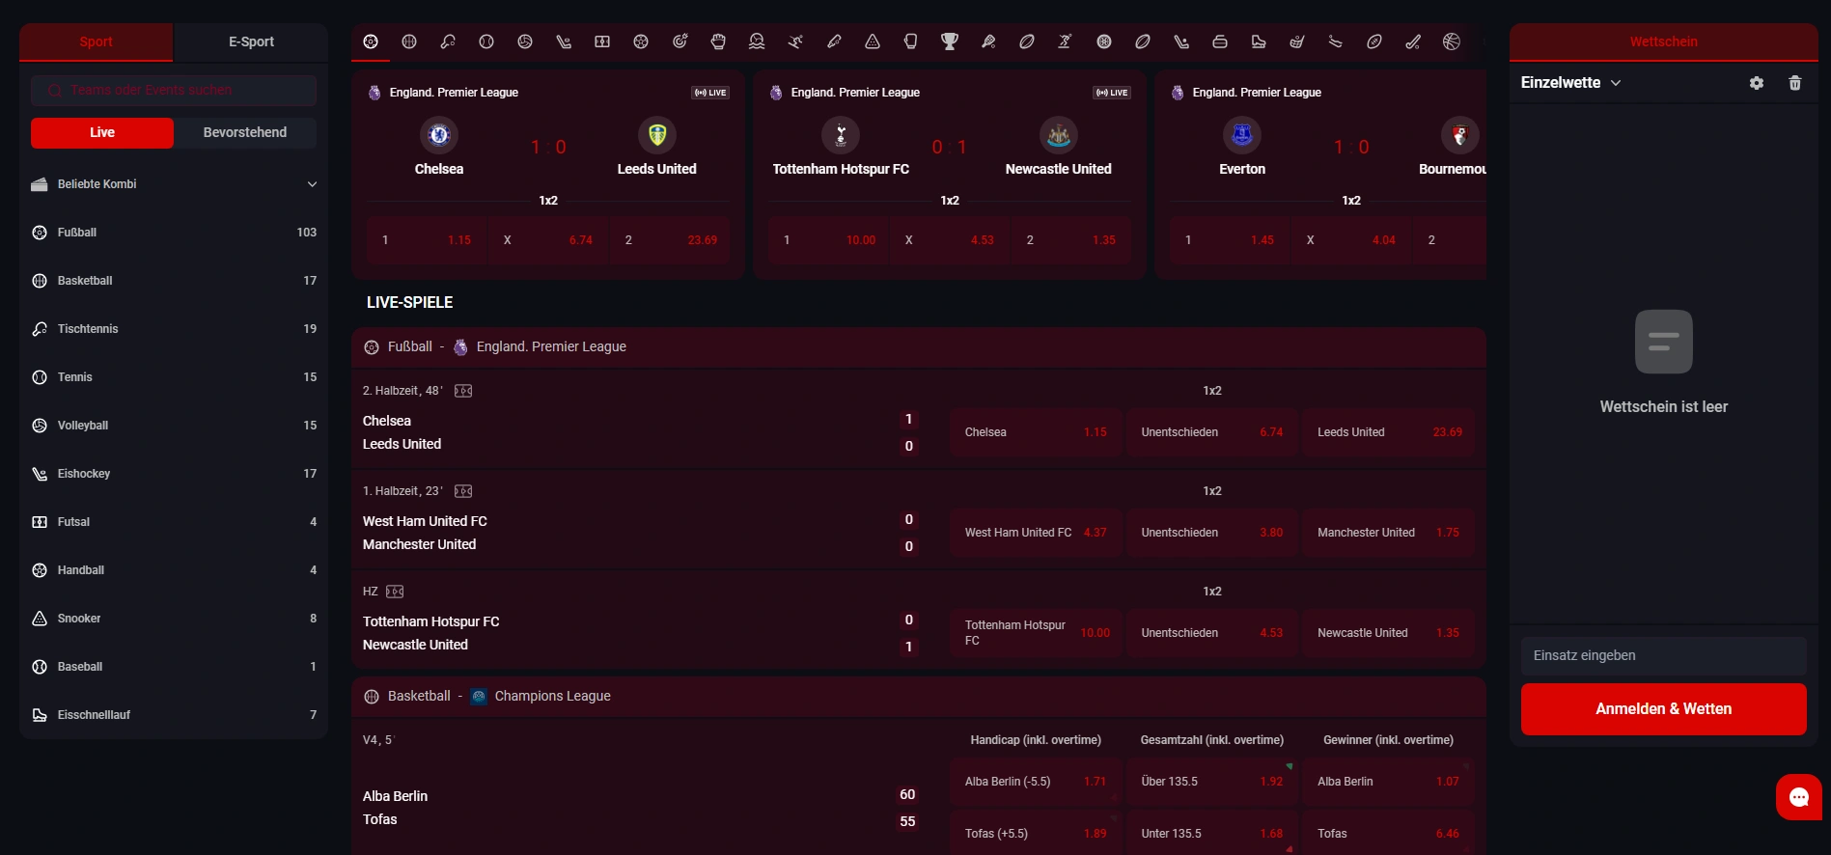Open match tracker for Tottenham row at HZ

pyautogui.click(x=395, y=592)
